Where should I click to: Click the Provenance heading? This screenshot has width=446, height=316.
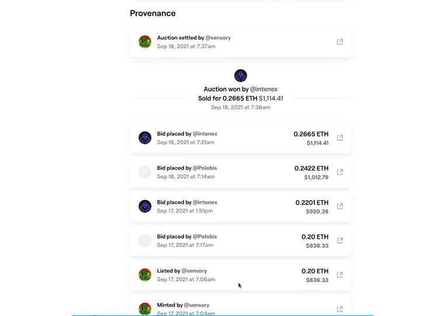coord(153,13)
